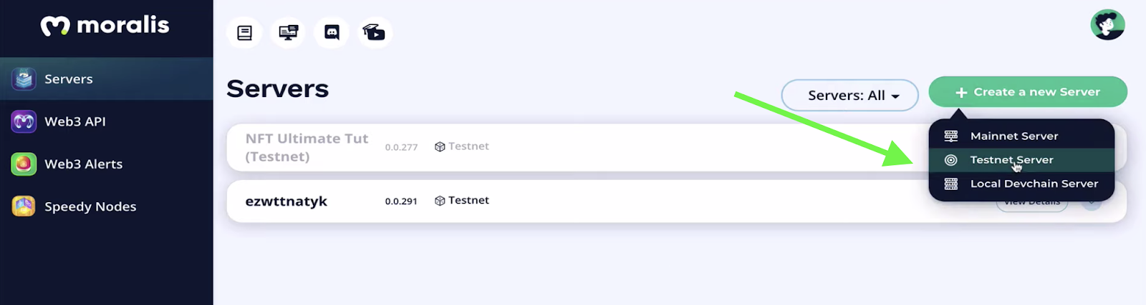Viewport: 1146px width, 305px height.
Task: Click the monitor presentation icon
Action: click(x=288, y=33)
